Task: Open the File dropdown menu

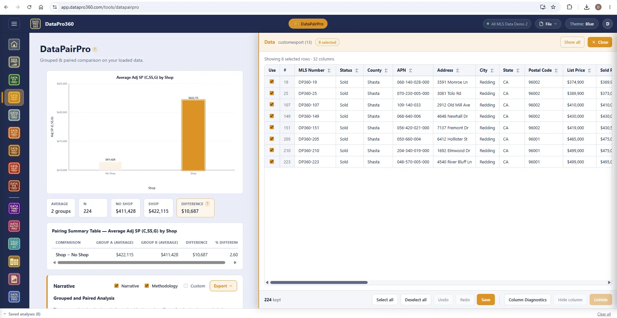Action: (548, 24)
